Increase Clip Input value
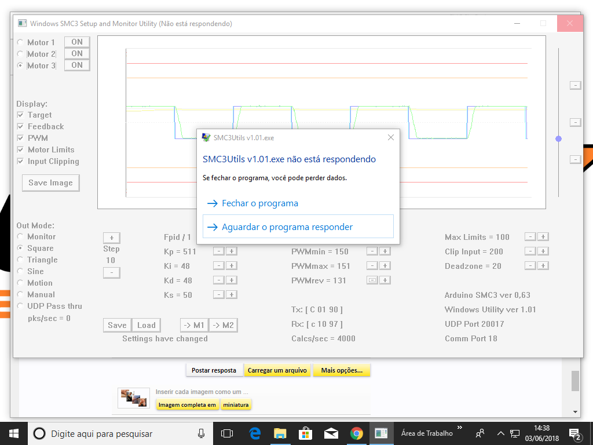Image resolution: width=593 pixels, height=445 pixels. pos(543,251)
